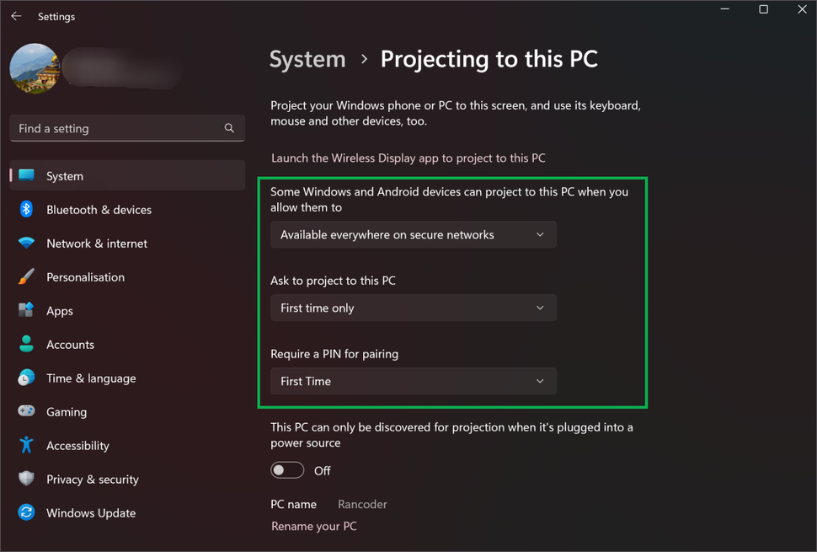Click the Accessibility icon in the sidebar
817x552 pixels.
24,445
